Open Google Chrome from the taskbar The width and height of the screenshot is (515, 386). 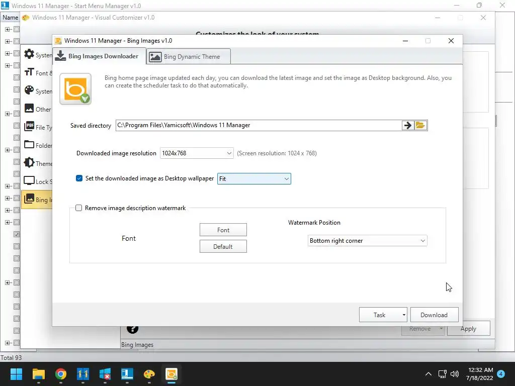pos(61,374)
